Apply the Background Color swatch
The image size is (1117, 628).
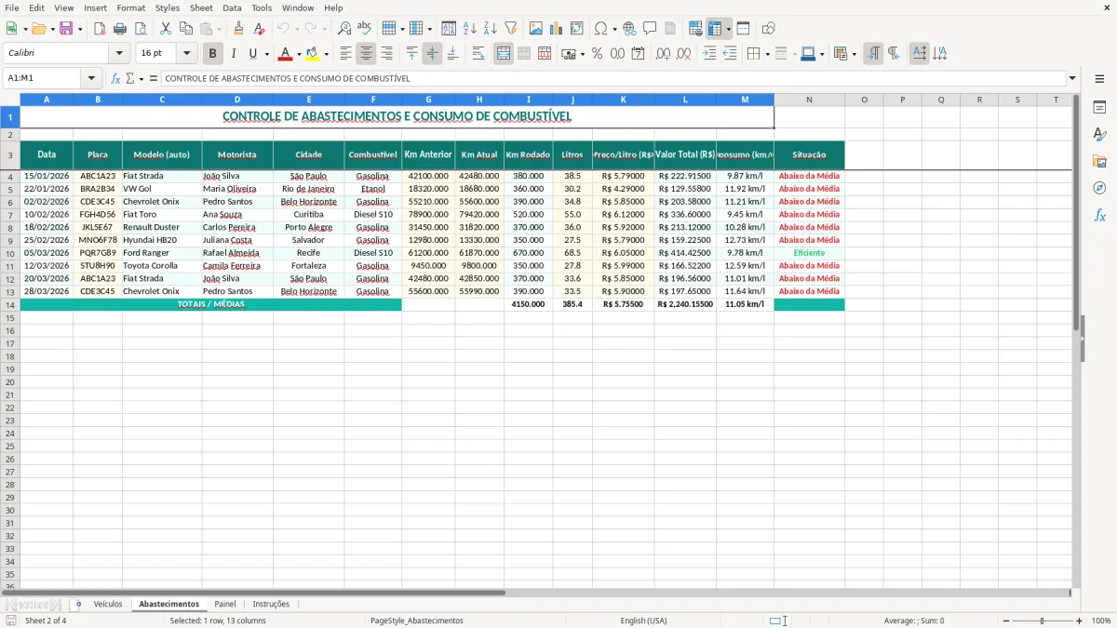[x=313, y=54]
